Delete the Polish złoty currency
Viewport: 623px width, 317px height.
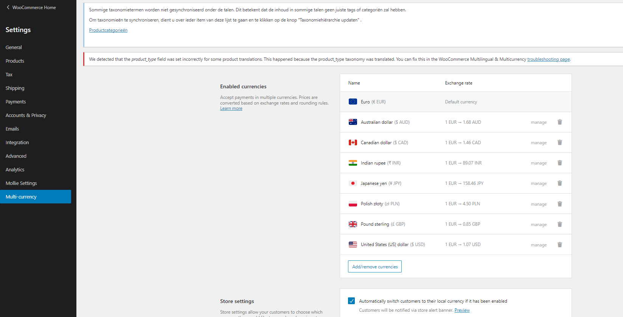click(559, 204)
